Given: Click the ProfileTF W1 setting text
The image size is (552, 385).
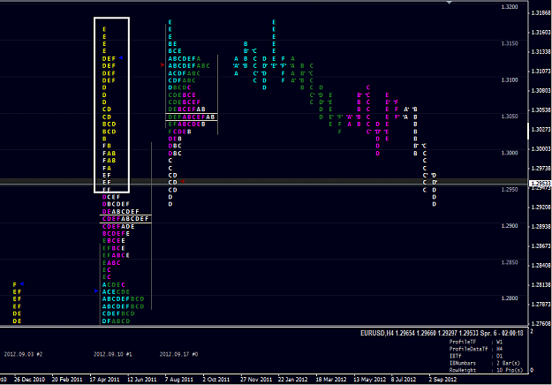Looking at the screenshot, I should (x=476, y=342).
